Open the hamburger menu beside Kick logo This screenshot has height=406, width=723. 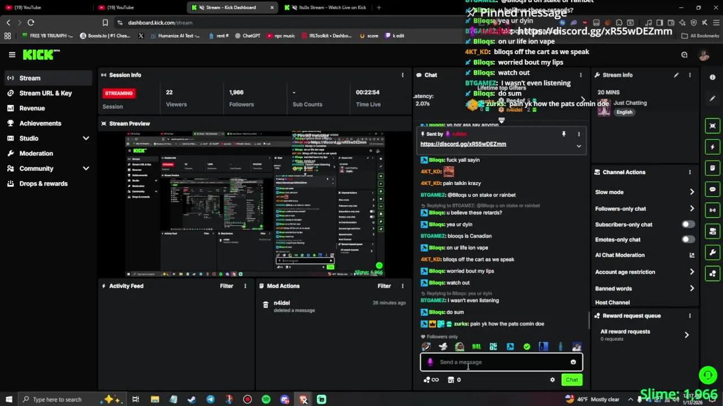click(12, 55)
